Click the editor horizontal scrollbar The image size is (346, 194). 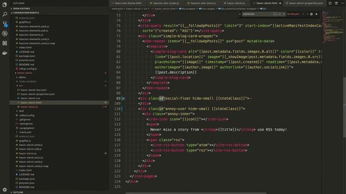pyautogui.click(x=196, y=193)
